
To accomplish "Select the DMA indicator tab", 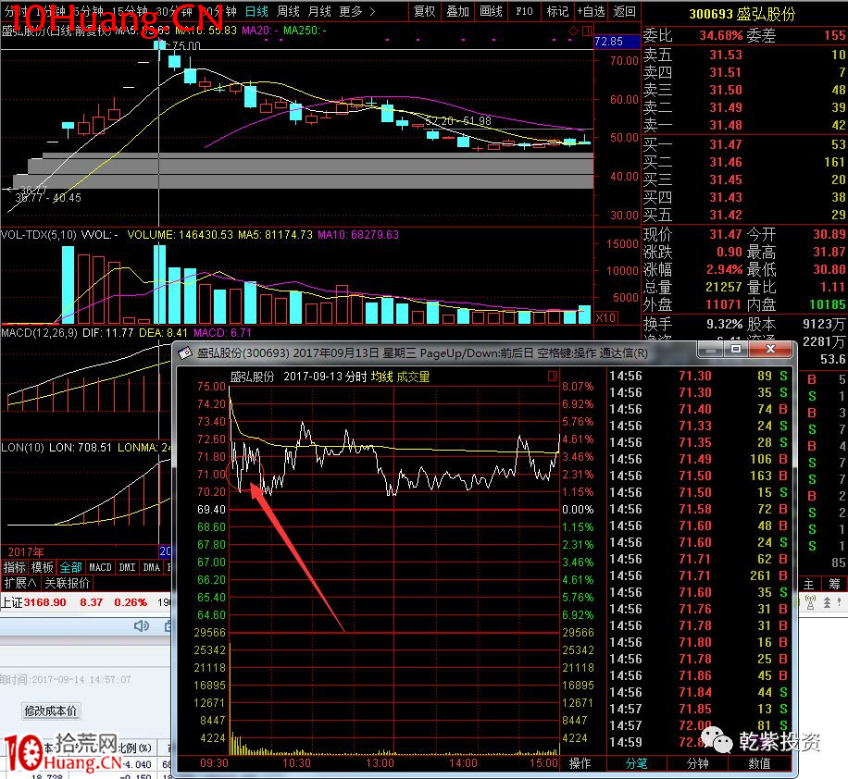I will 152,567.
